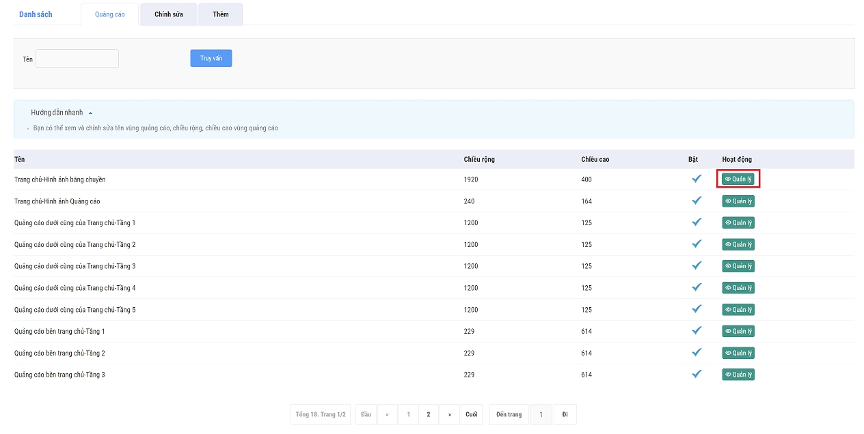Focus the Tên search input field
864x434 pixels.
pos(77,59)
